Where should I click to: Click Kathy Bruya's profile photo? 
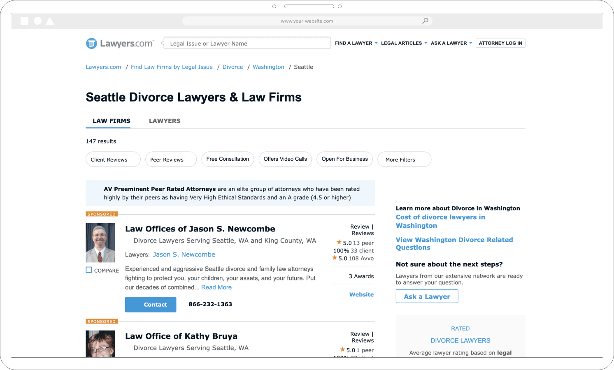[100, 344]
